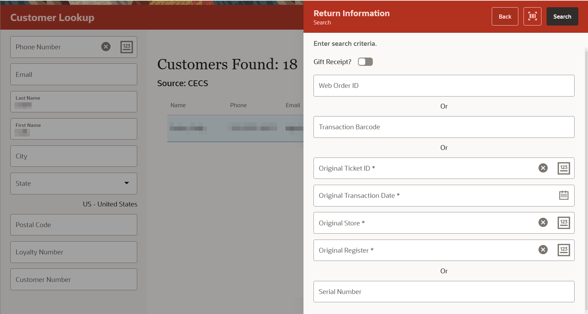The height and width of the screenshot is (314, 588).
Task: Clear the Original Ticket ID field
Action: point(543,168)
